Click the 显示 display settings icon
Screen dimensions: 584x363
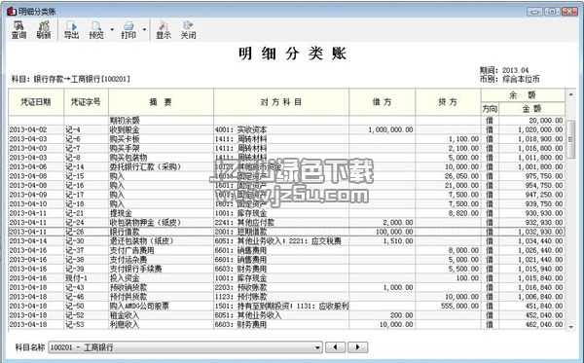pyautogui.click(x=164, y=30)
